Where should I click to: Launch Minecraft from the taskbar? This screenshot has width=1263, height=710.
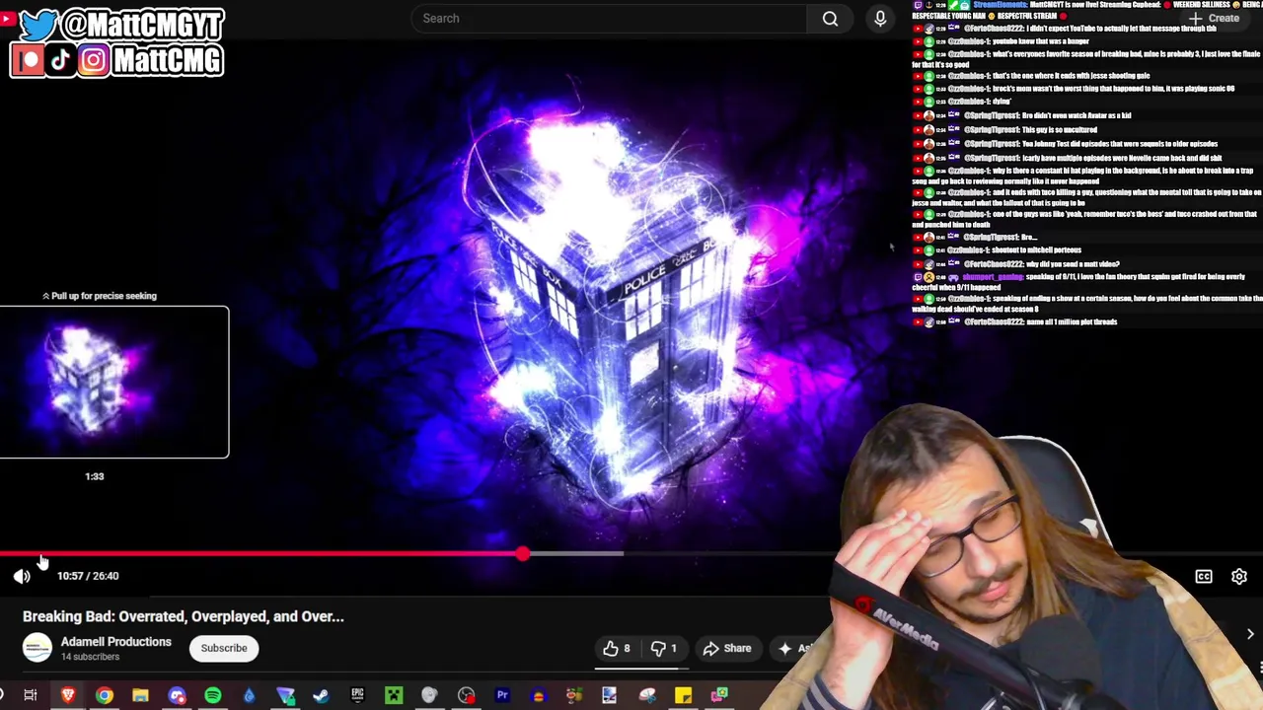394,696
